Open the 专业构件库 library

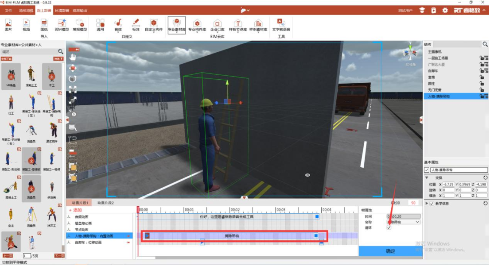[x=197, y=25]
